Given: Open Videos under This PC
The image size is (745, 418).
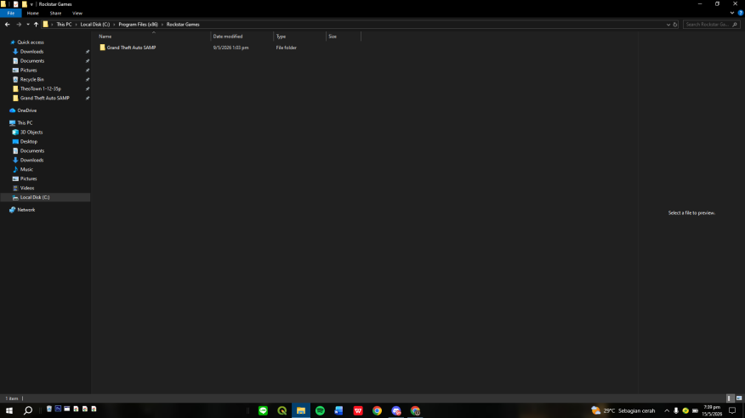Looking at the screenshot, I should click(27, 188).
